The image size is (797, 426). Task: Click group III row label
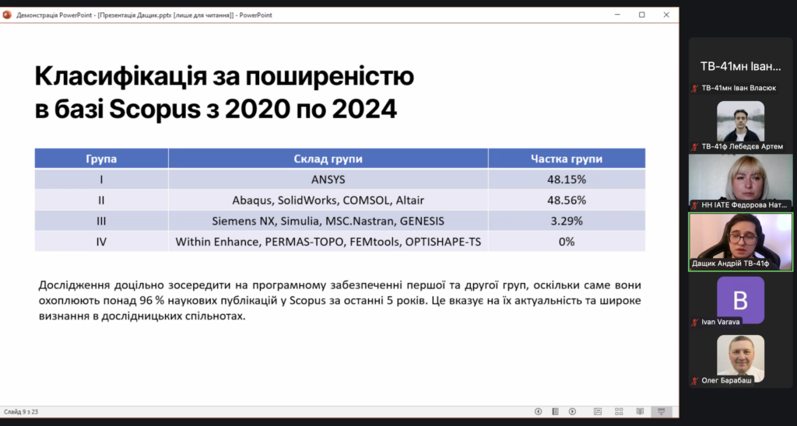(x=101, y=221)
